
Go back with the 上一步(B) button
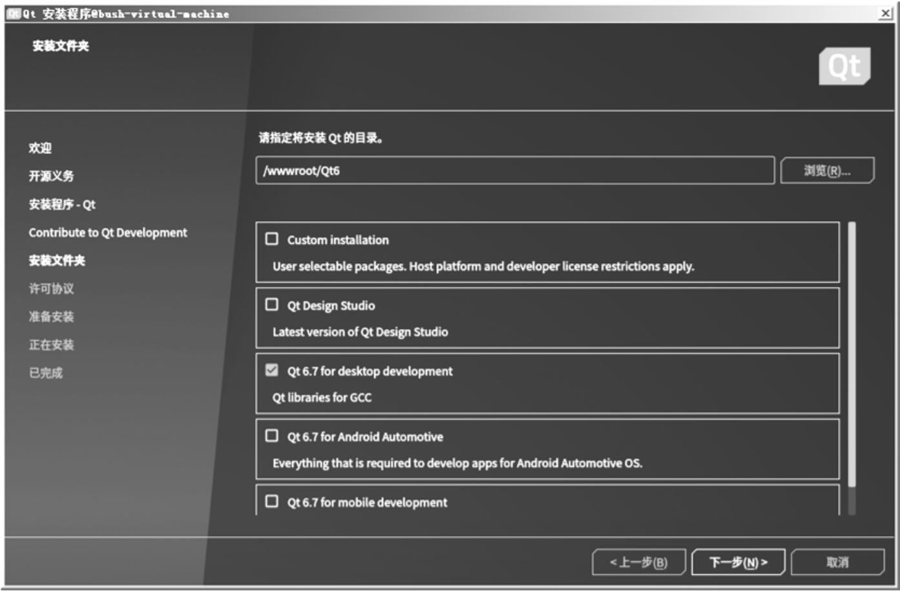point(638,562)
